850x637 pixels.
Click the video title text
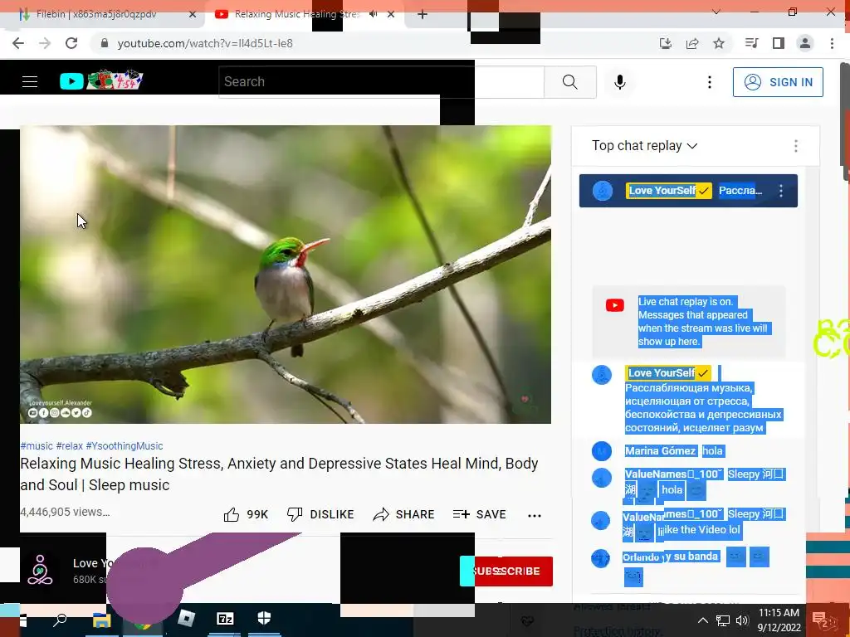[x=279, y=474]
